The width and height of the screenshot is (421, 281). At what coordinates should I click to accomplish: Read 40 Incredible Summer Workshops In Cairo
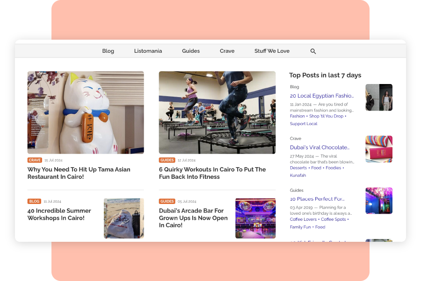click(59, 214)
